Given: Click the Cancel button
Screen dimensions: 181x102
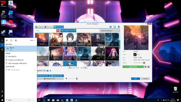Looking at the screenshot, I should coord(145,79).
